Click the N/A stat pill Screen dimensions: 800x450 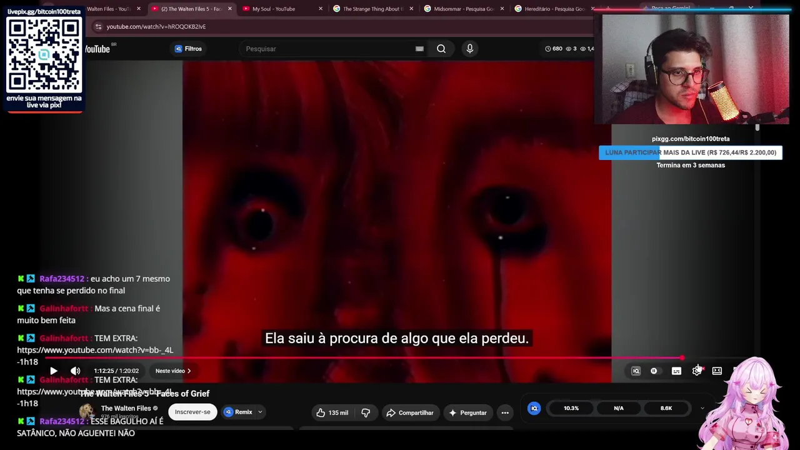pyautogui.click(x=619, y=408)
